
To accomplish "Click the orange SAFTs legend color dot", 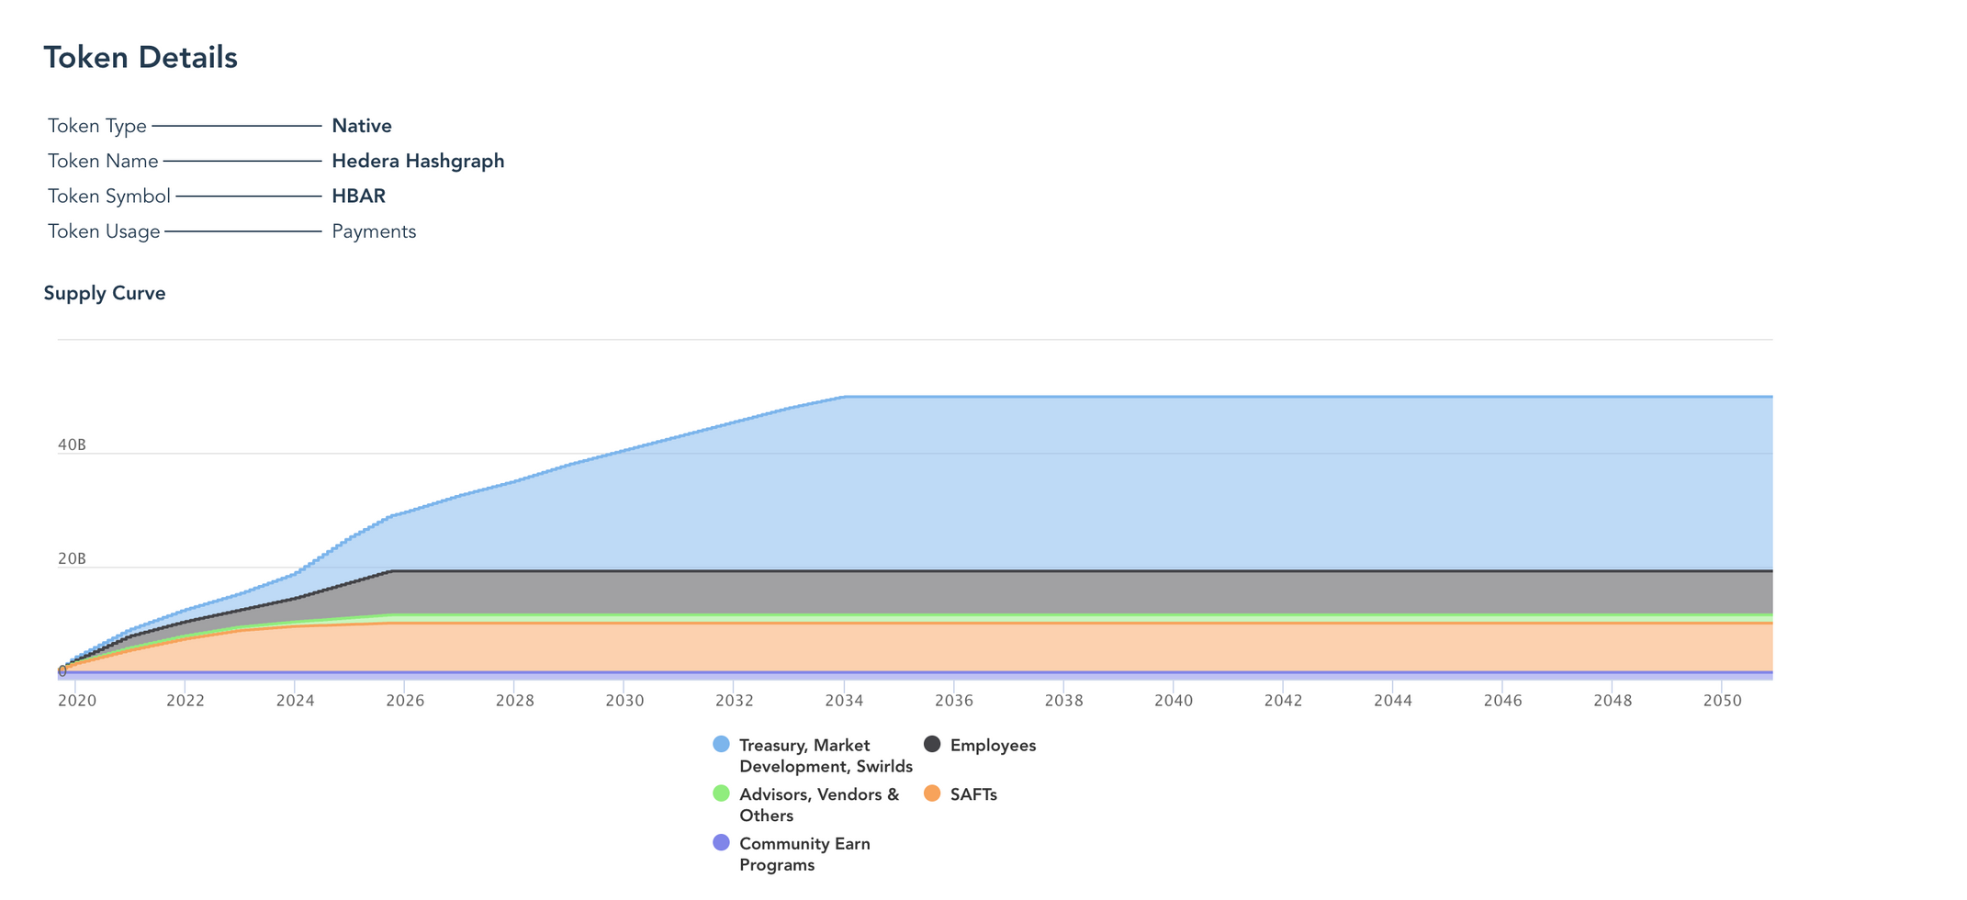I will click(932, 793).
